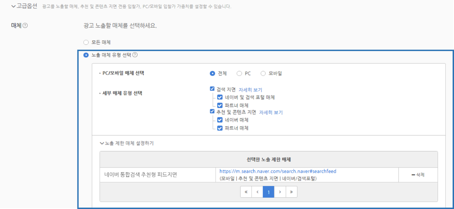
Task: Collapse the 고급옵션 section
Action: coord(14,6)
